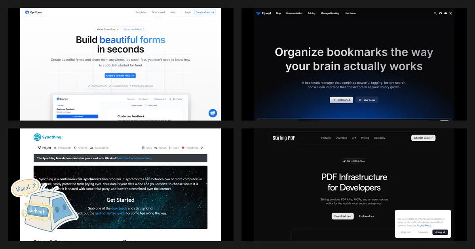
Task: Open Company in the Stirling PDF nav
Action: pos(380,138)
